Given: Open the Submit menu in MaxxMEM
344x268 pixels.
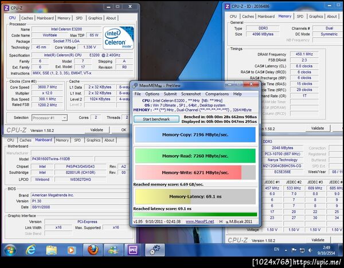Looking at the screenshot, I should click(x=170, y=94).
